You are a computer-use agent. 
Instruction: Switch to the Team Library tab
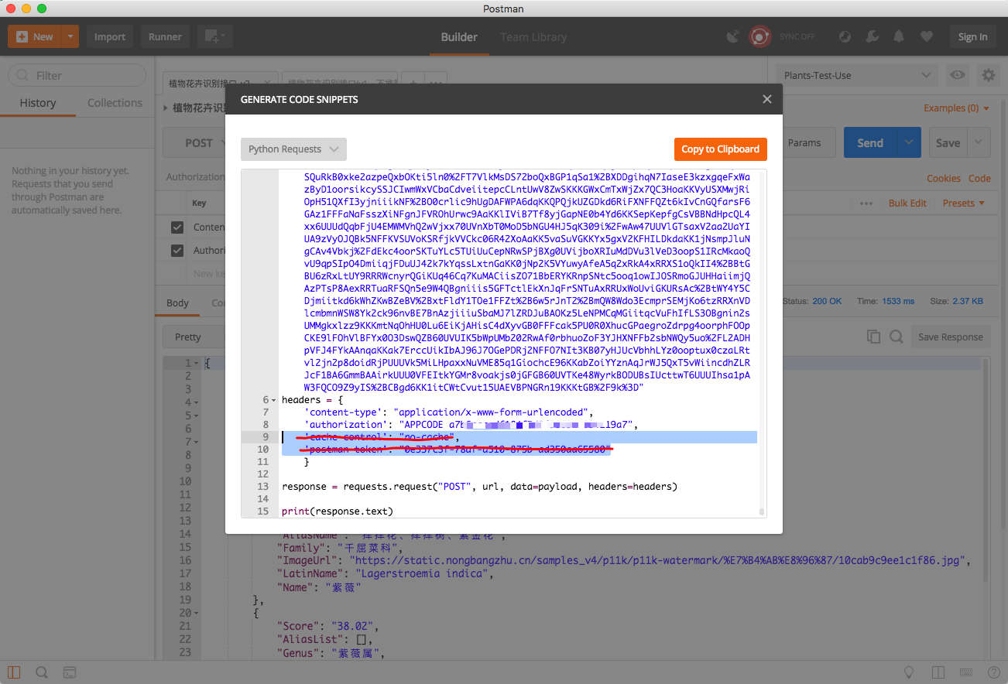(x=533, y=36)
